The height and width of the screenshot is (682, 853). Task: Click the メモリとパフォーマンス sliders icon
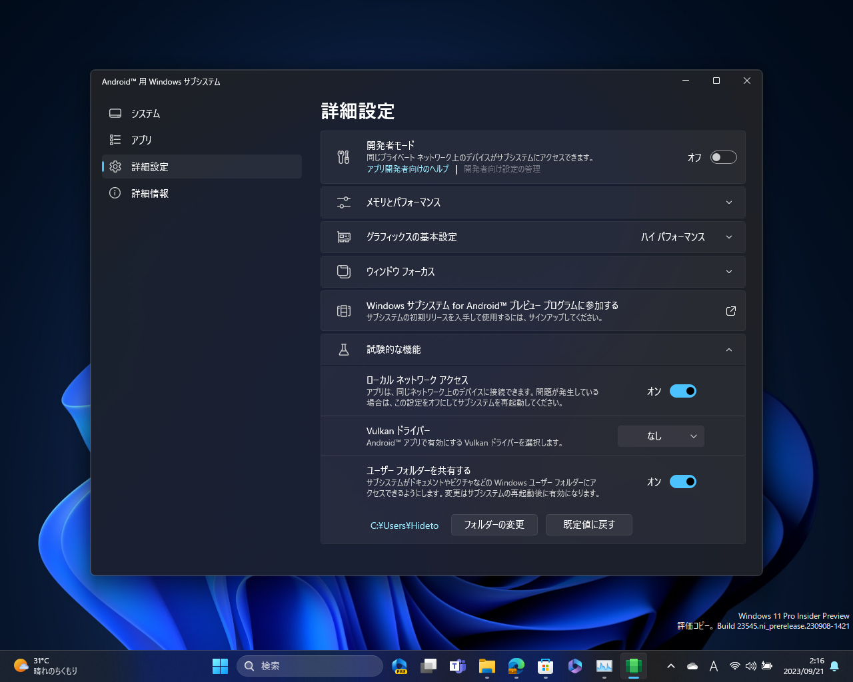tap(343, 202)
